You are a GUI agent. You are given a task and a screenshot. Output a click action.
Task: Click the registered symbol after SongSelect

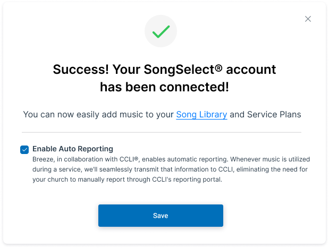pyautogui.click(x=218, y=67)
